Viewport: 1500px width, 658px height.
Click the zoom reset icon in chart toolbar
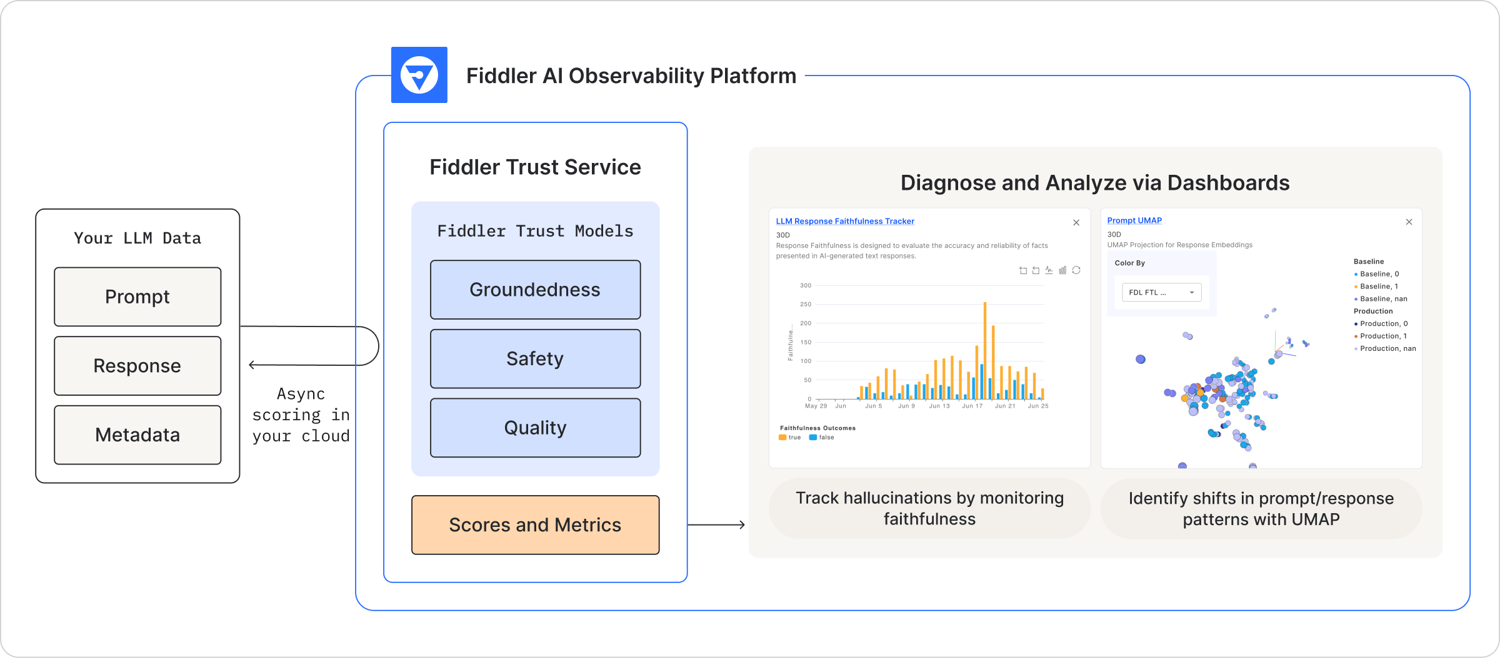[x=1036, y=270]
